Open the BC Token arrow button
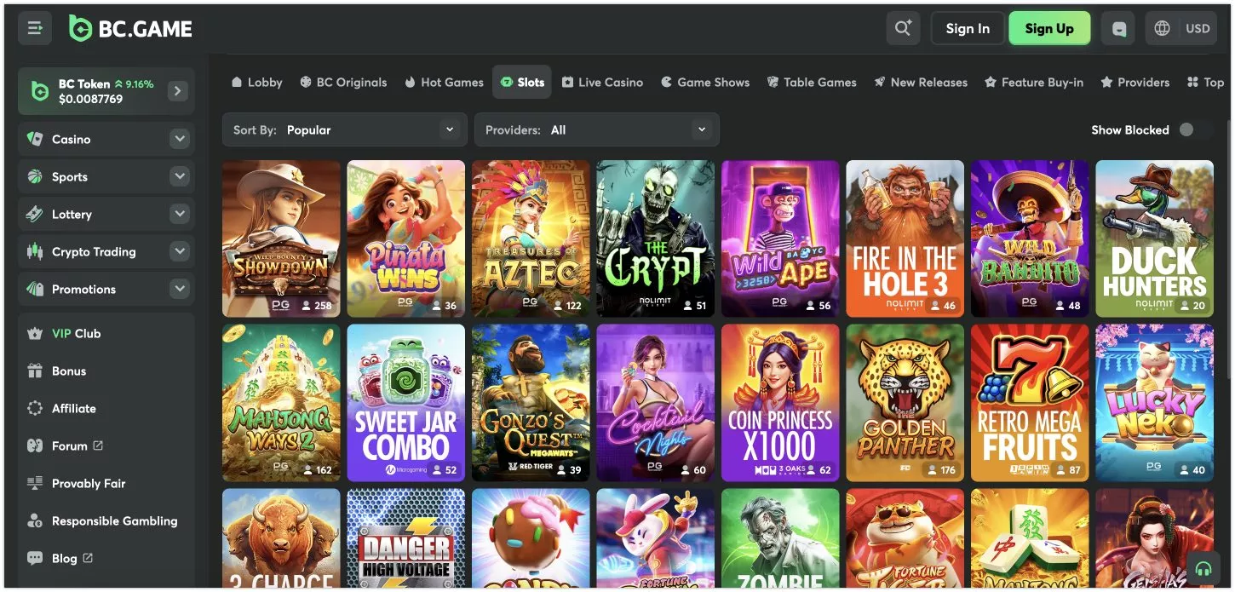Screen dimensions: 1235x592 click(x=177, y=90)
